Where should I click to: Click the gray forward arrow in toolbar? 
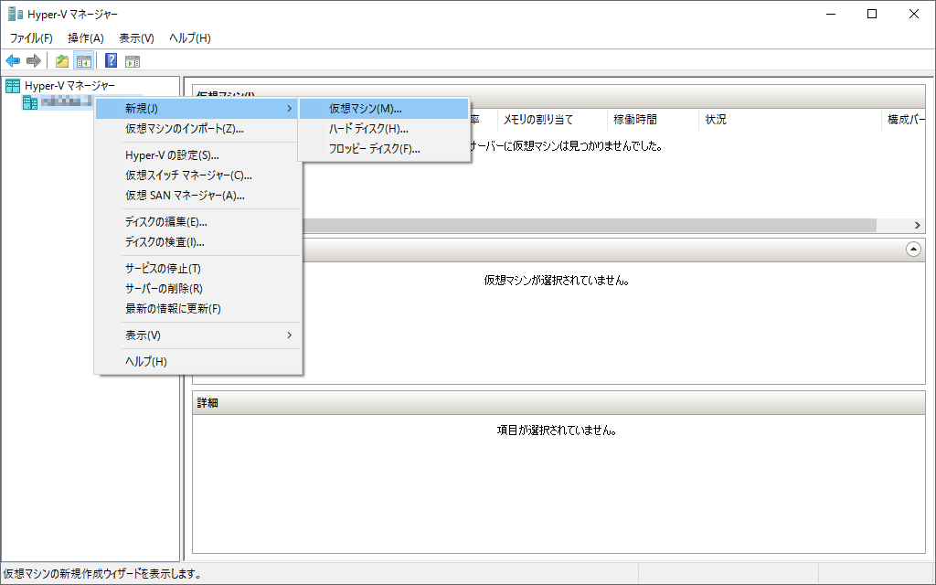[34, 61]
